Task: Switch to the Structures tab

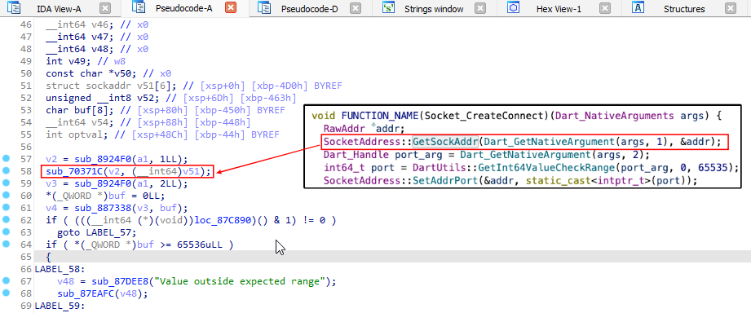Action: pos(684,9)
